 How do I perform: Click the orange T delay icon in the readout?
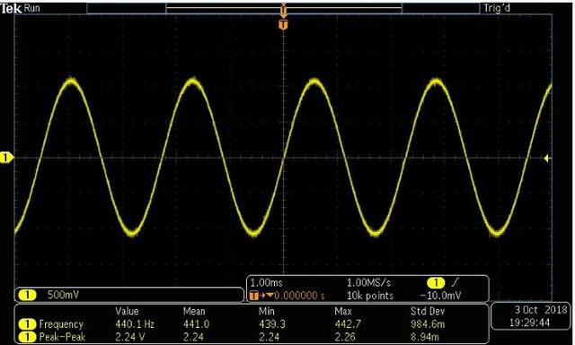point(253,296)
